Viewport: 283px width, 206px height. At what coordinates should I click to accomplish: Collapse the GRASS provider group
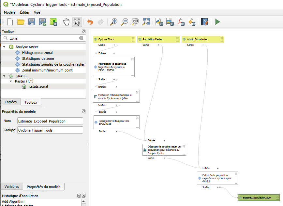point(5,76)
